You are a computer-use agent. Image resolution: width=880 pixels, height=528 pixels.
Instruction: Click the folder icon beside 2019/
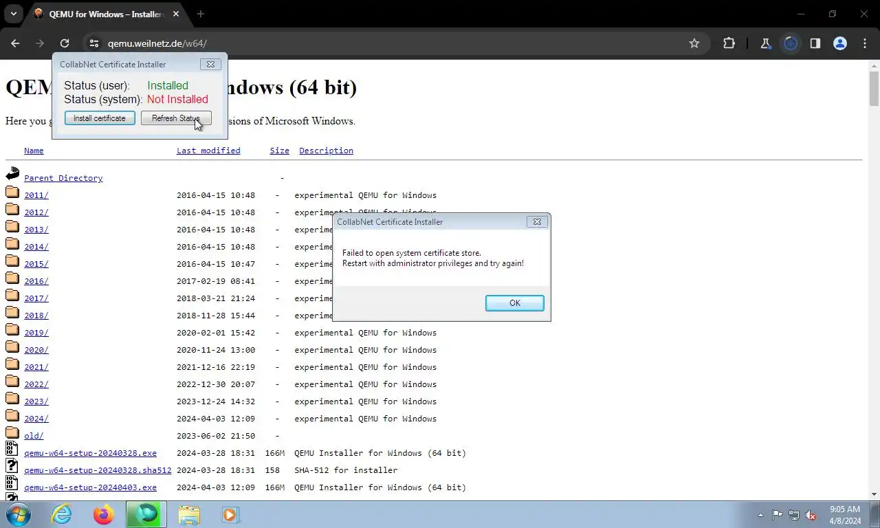coord(12,329)
